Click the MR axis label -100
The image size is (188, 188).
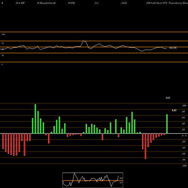click(184, 166)
